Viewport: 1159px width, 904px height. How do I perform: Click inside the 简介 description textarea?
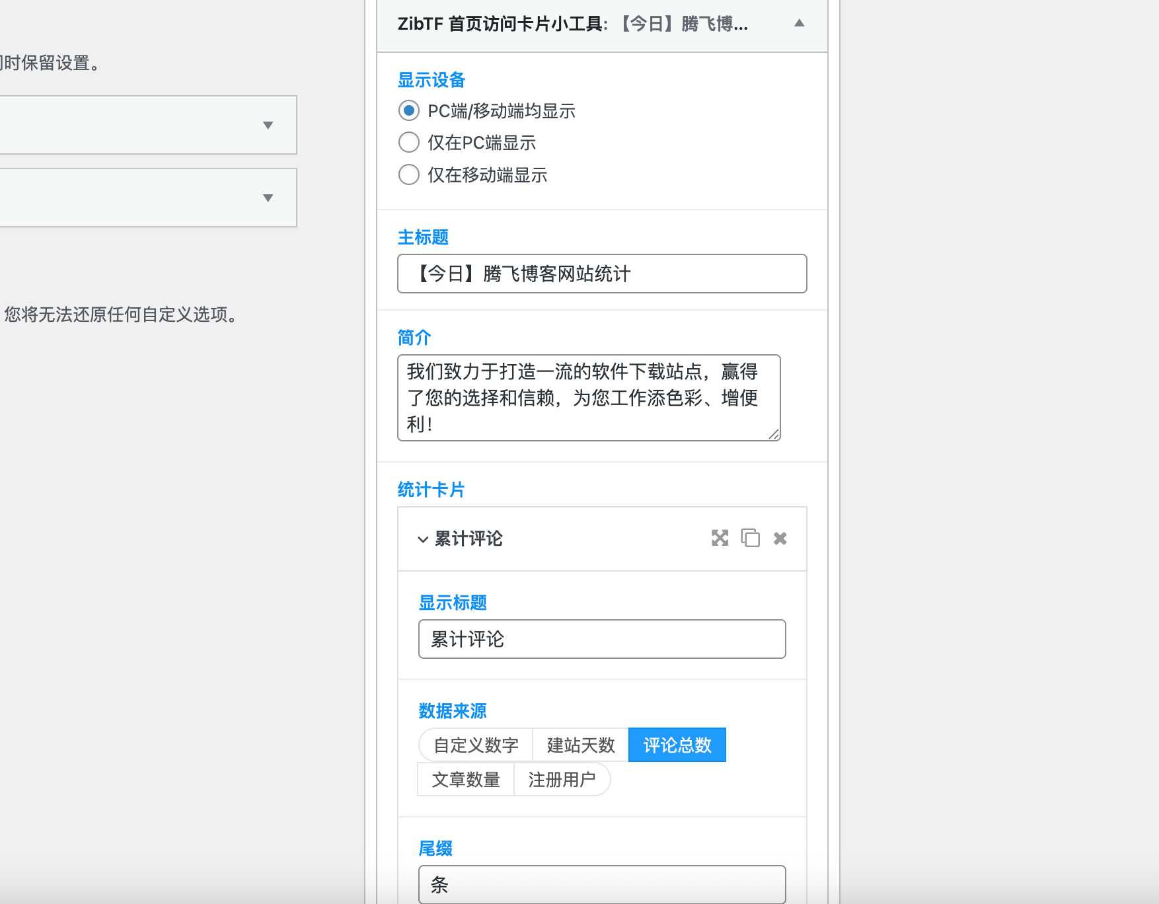(588, 397)
